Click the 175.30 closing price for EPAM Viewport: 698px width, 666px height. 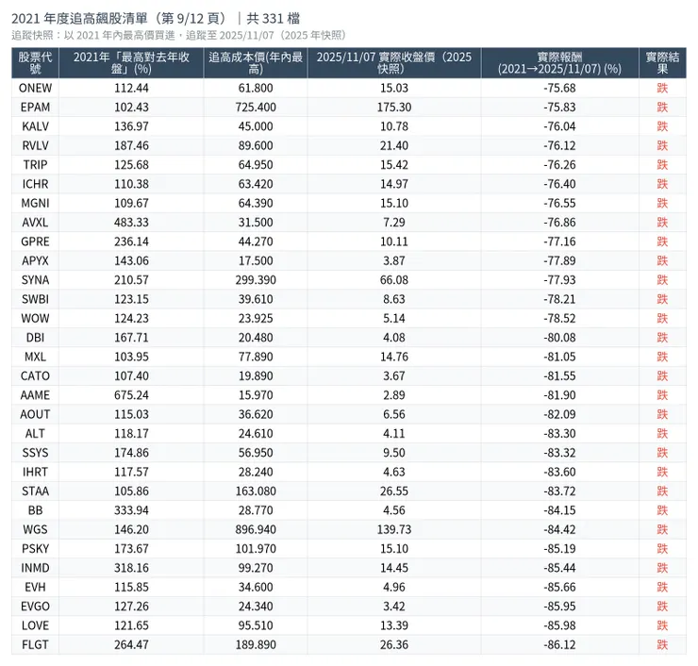[394, 108]
